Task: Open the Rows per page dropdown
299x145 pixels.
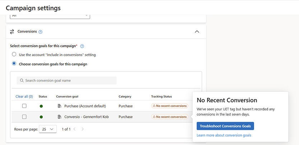Action: point(48,129)
